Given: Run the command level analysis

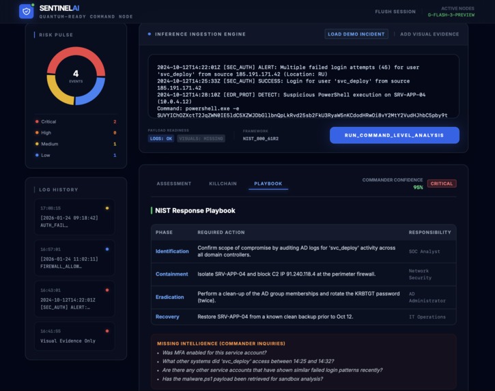Looking at the screenshot, I should (x=395, y=135).
